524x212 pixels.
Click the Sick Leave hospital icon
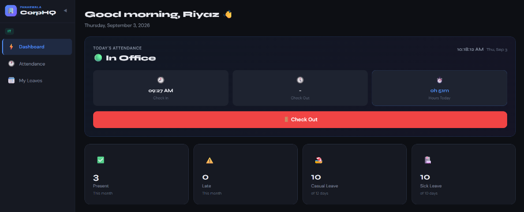(428, 160)
